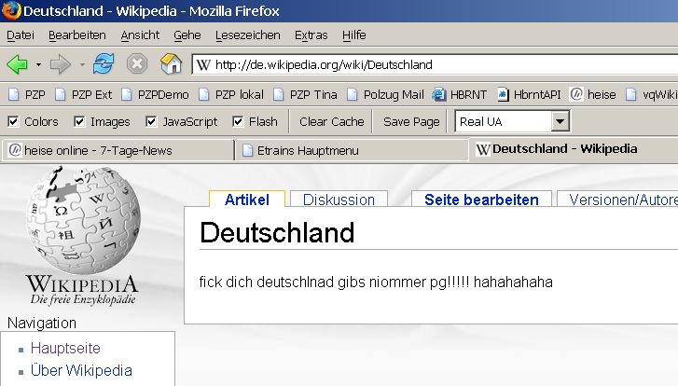Uncheck the Flash checkbox
This screenshot has height=386, width=678.
pyautogui.click(x=238, y=121)
